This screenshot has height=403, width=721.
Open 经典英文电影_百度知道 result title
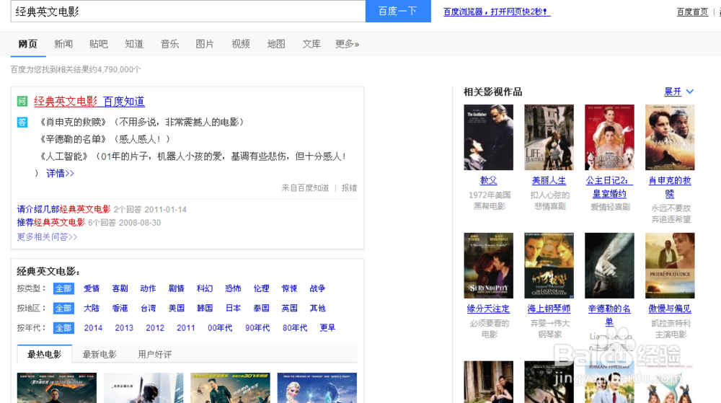point(89,101)
